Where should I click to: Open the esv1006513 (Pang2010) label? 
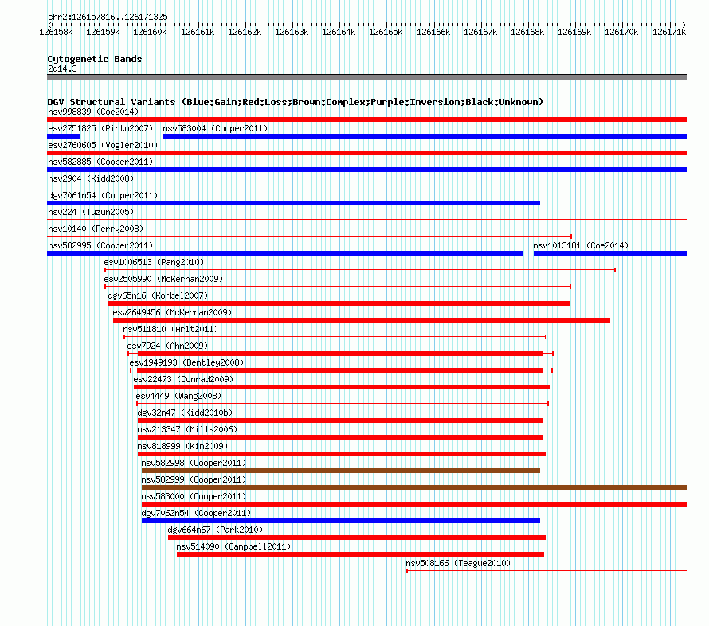pyautogui.click(x=154, y=262)
